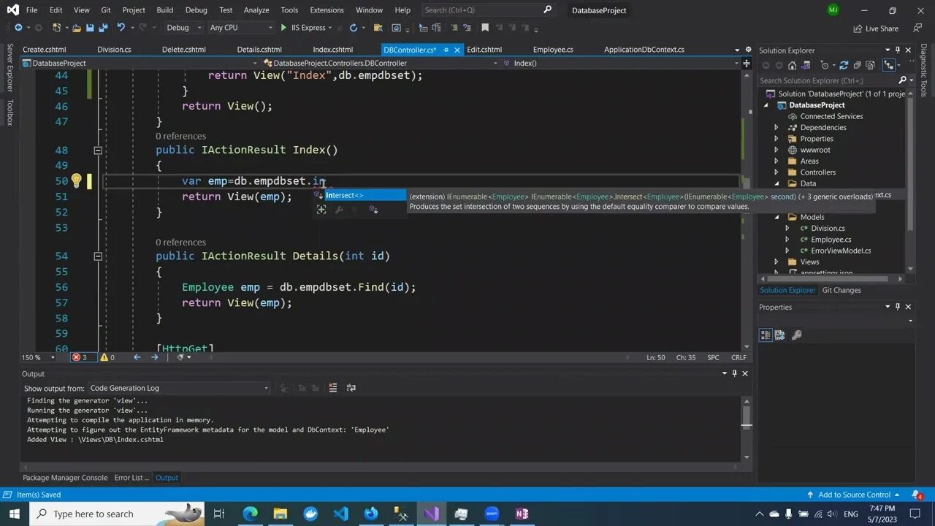The width and height of the screenshot is (935, 526).
Task: Click the Visual Studio quick search box
Action: click(x=488, y=10)
